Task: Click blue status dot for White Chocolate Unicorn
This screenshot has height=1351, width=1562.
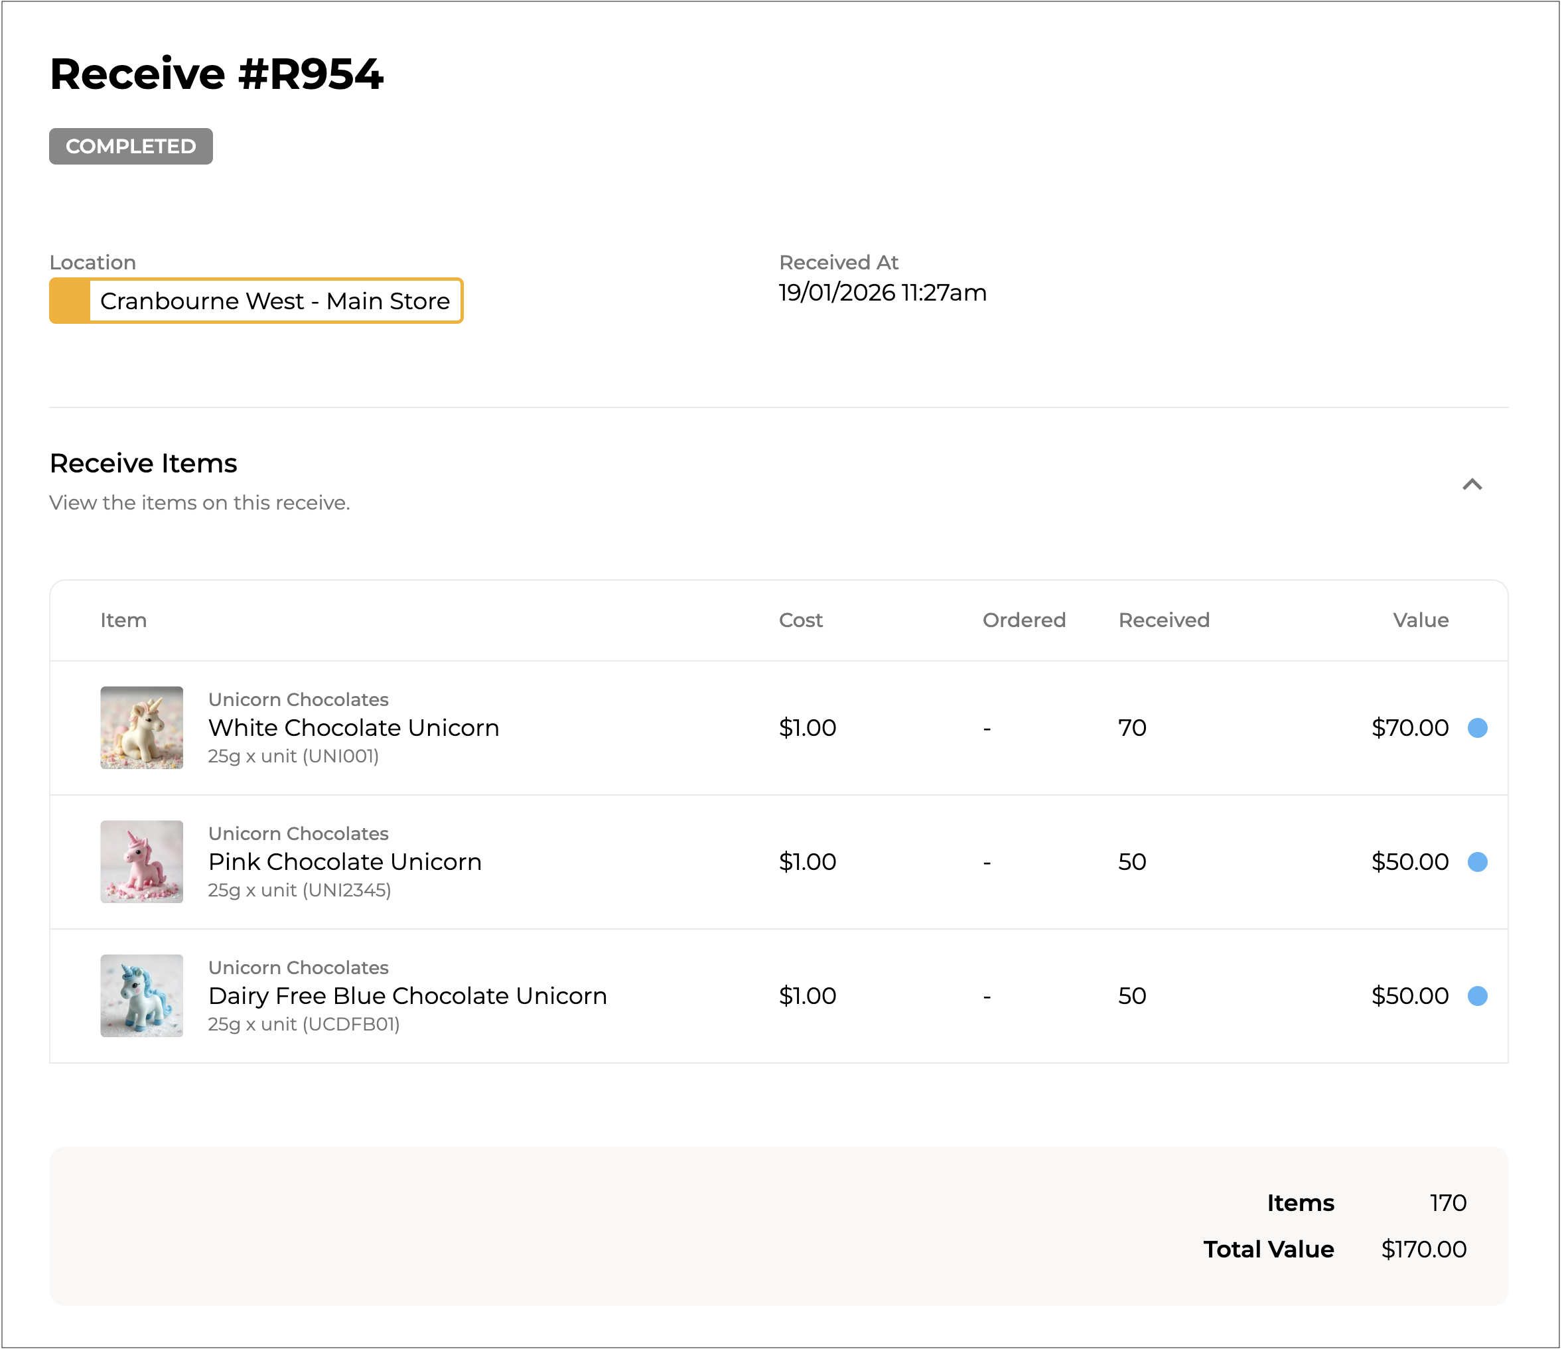Action: coord(1477,727)
